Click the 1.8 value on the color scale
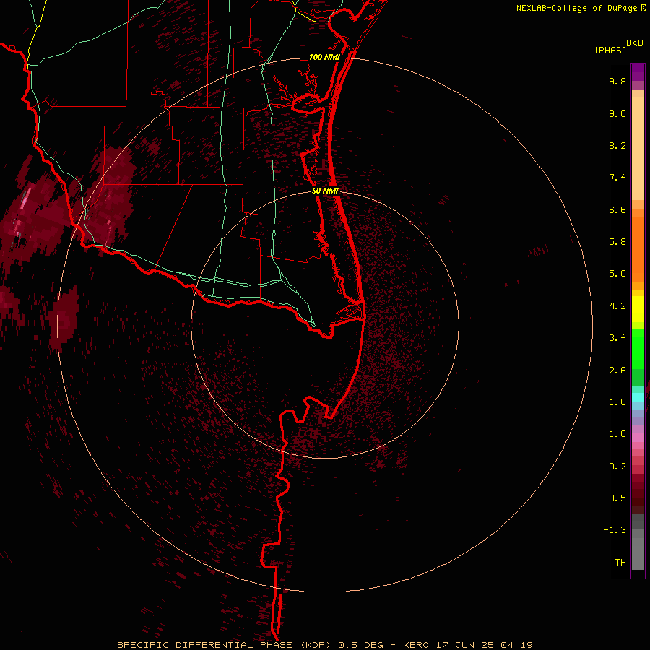Screen dimensions: 650x650 pos(617,402)
